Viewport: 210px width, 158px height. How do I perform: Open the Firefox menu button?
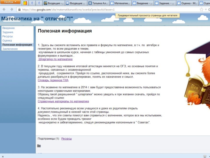pos(10,2)
